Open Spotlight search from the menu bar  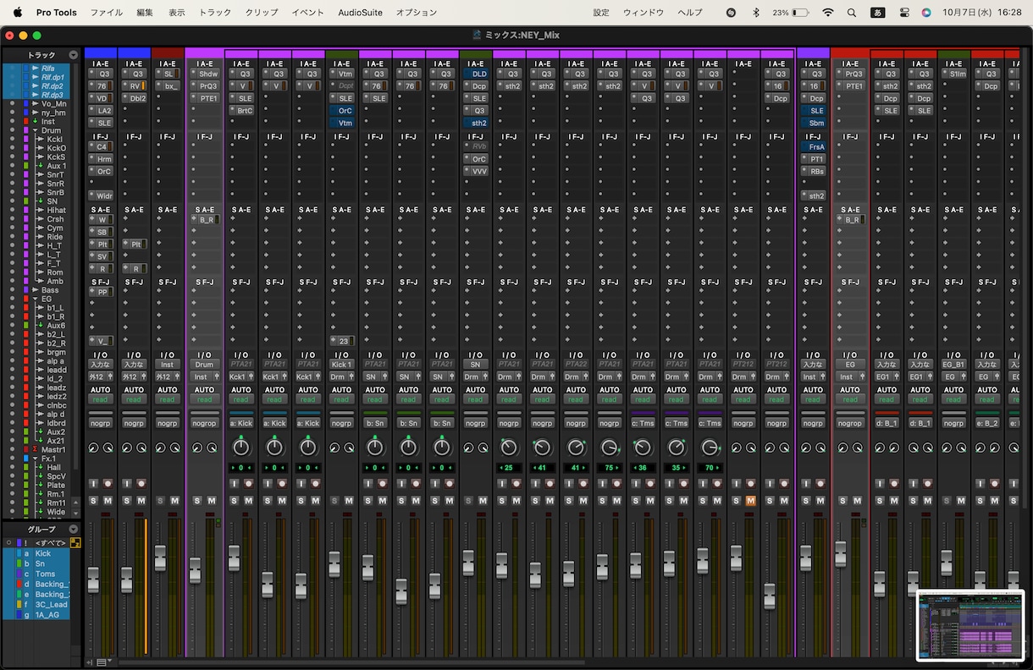pyautogui.click(x=852, y=13)
